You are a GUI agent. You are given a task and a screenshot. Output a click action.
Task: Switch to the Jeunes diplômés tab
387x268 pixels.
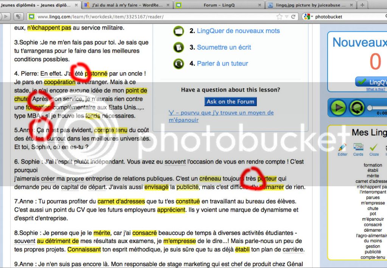click(39, 5)
